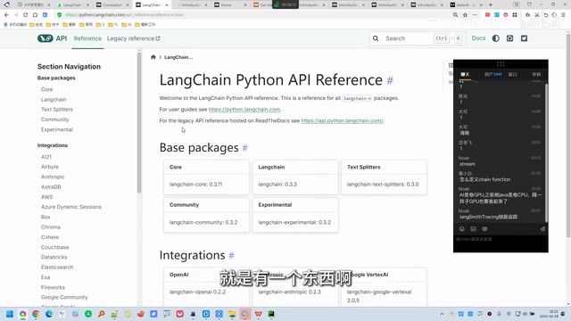Screen dimensions: 571x321
Task: Click the send arrow icon in chat panel
Action: tap(542, 229)
